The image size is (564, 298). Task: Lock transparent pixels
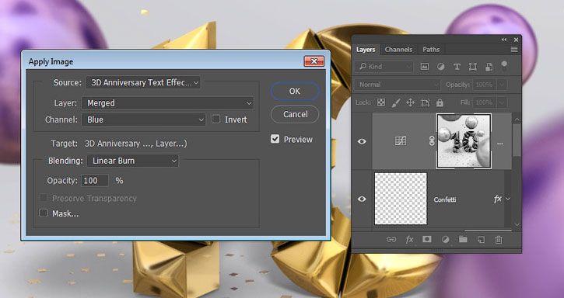coord(381,102)
